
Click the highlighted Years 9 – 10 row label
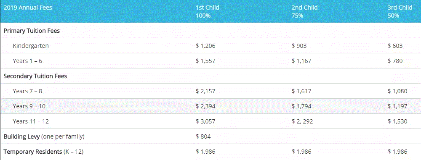click(29, 106)
